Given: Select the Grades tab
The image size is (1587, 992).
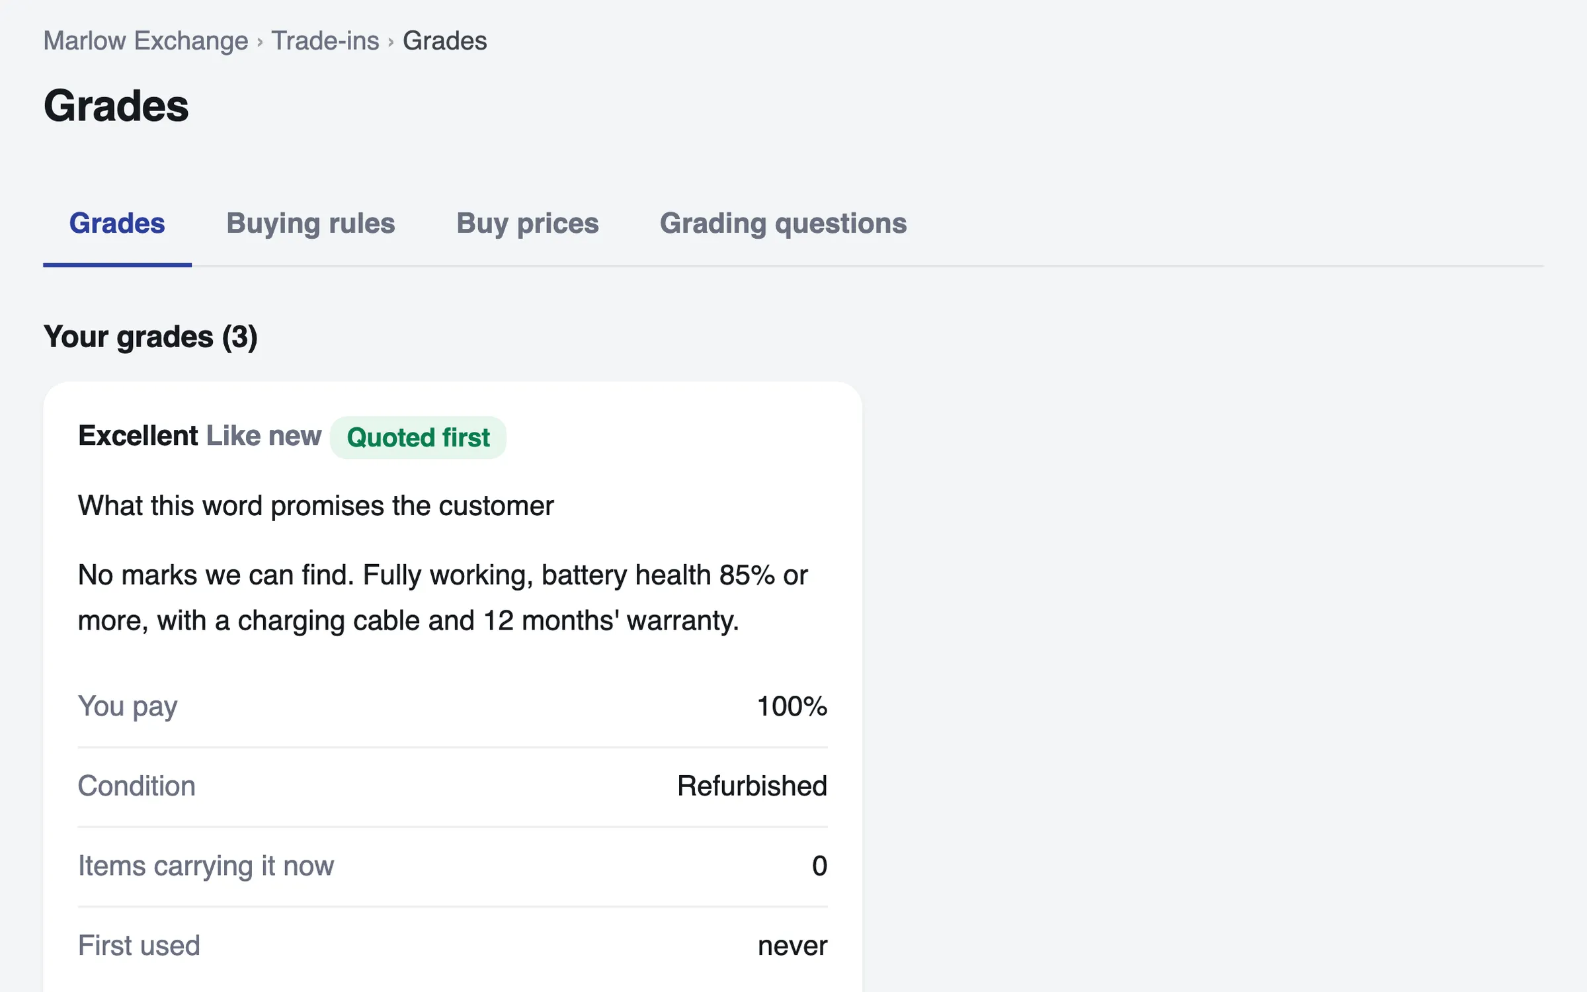Looking at the screenshot, I should point(117,224).
